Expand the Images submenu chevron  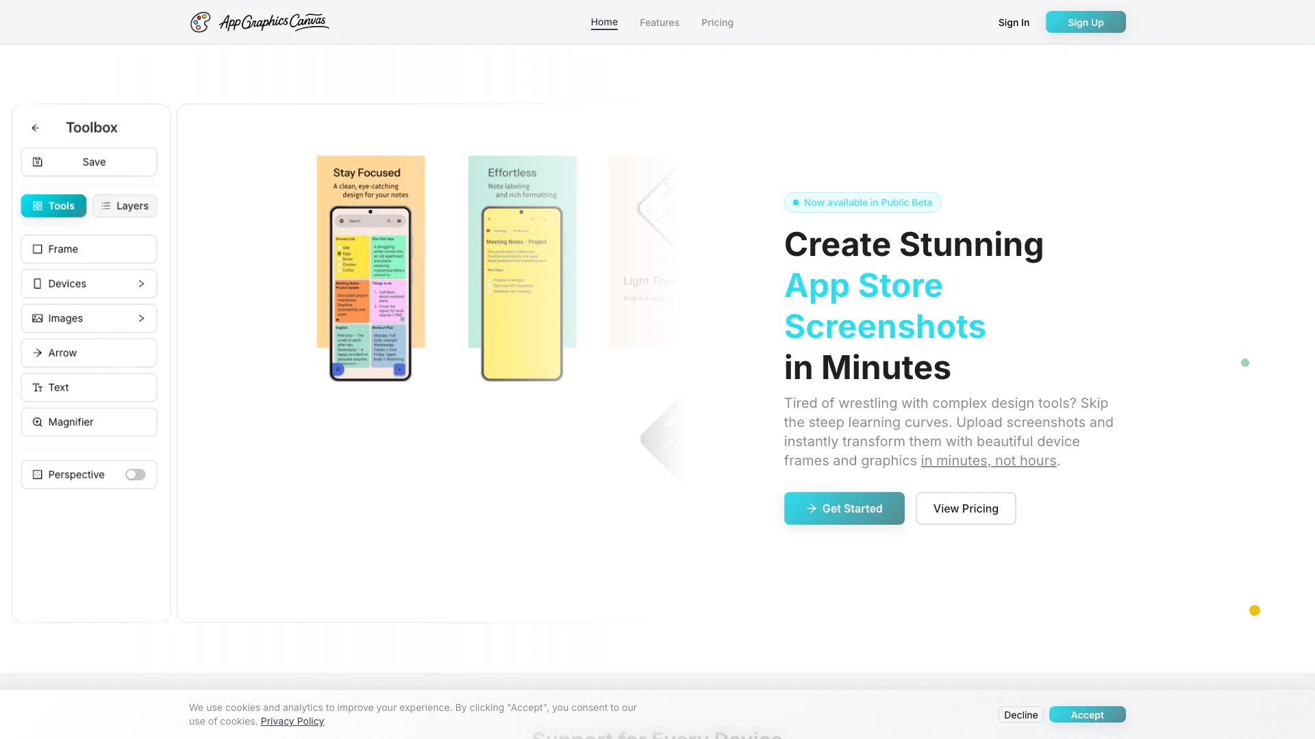pos(141,318)
